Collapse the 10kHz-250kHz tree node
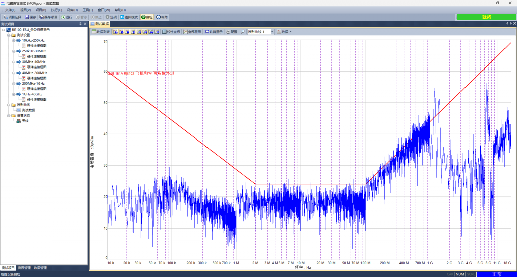Screen dimensions: 517x277 click(14, 40)
